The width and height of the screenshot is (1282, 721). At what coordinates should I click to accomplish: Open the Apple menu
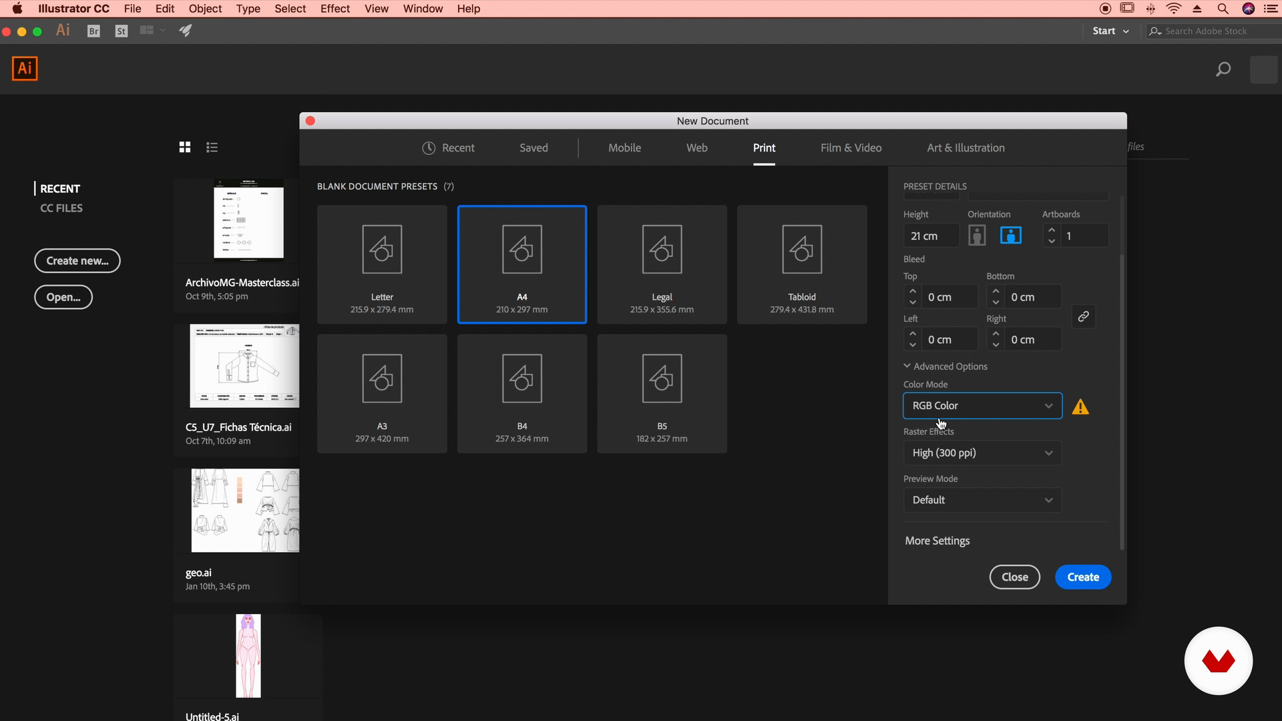pyautogui.click(x=17, y=9)
